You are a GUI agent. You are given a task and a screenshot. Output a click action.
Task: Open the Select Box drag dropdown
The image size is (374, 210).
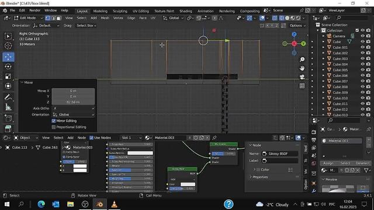[x=86, y=26]
